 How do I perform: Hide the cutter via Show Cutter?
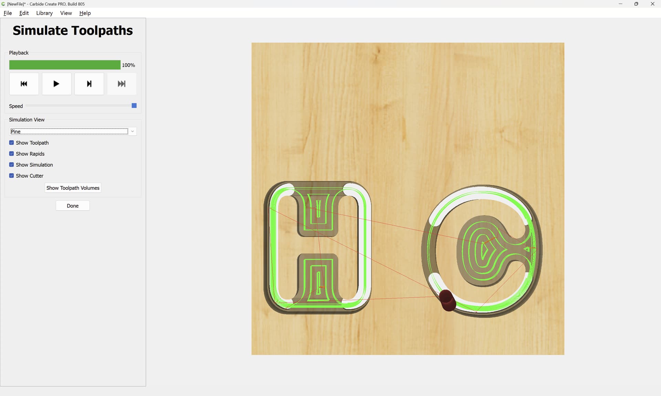point(11,176)
